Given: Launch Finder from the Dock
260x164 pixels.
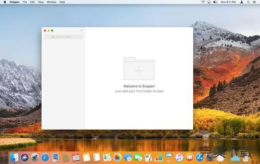Looking at the screenshot, I should [14, 157].
